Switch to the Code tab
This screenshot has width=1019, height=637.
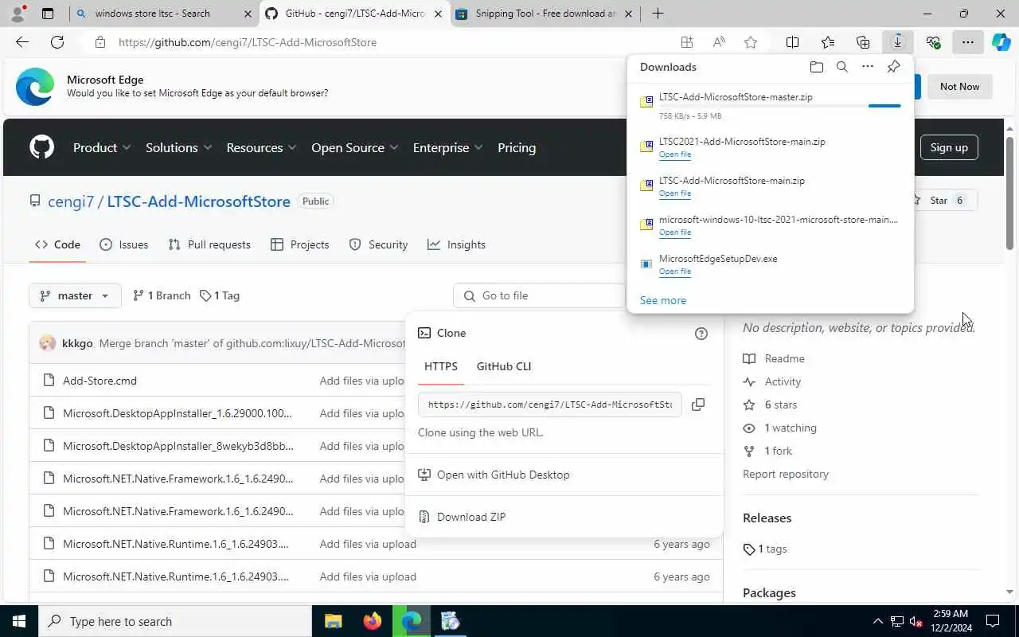click(x=57, y=244)
